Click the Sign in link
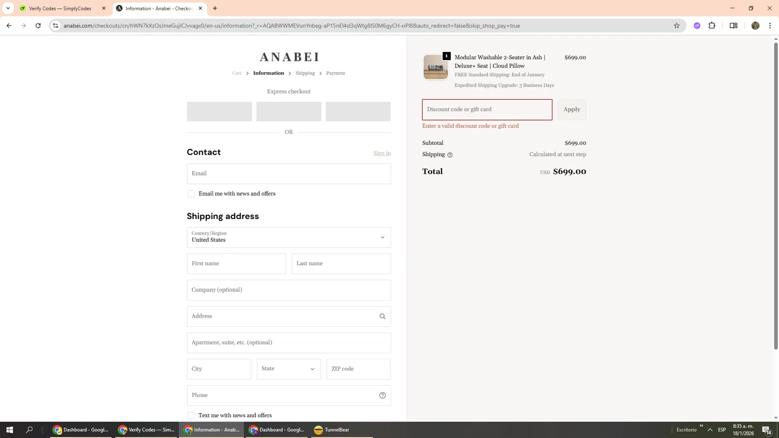This screenshot has height=438, width=779. point(382,153)
